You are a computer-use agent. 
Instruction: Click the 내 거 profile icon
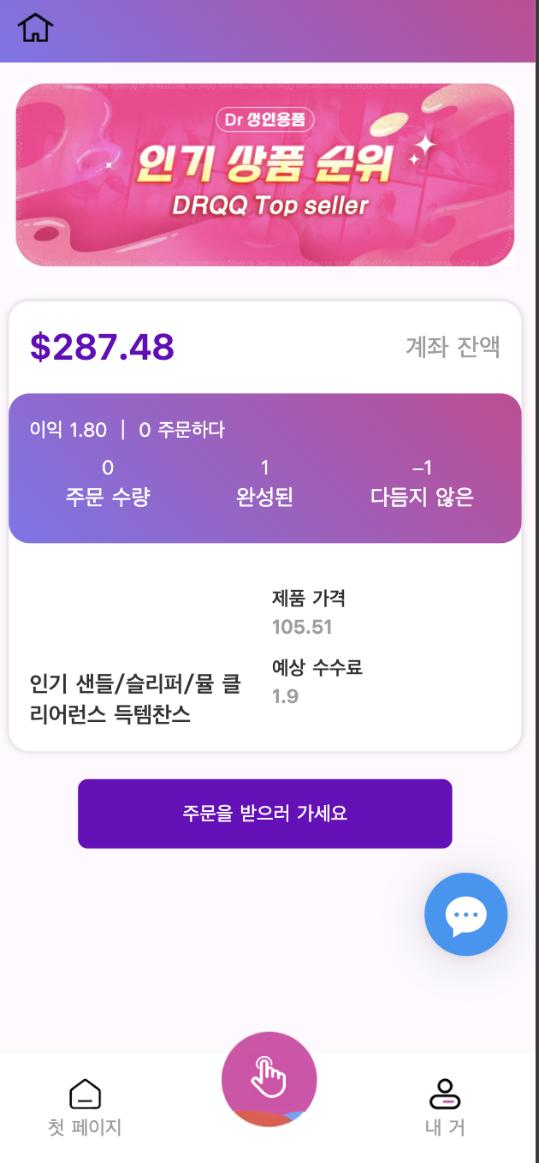[x=445, y=1094]
